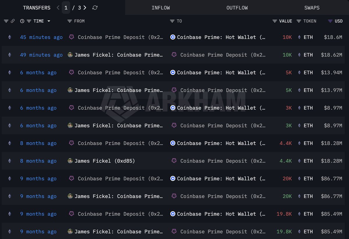Click the $18.6M USD value
Viewport: 349px width, 239px height.
333,37
